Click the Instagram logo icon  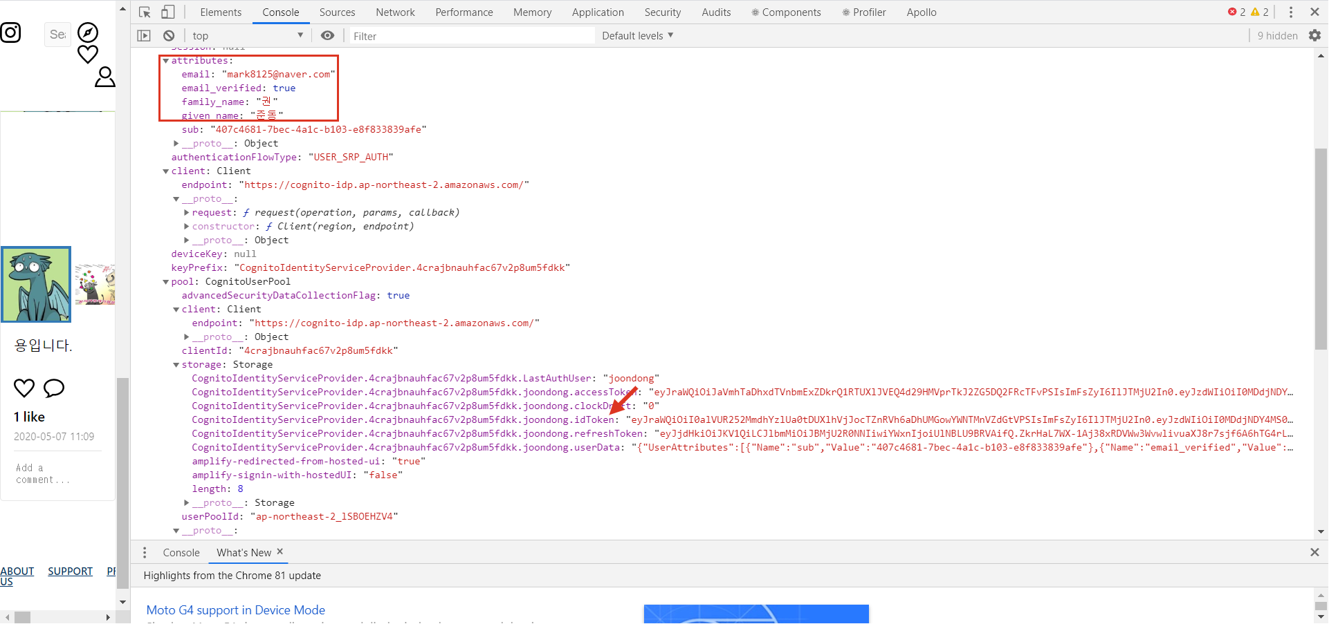tap(10, 32)
